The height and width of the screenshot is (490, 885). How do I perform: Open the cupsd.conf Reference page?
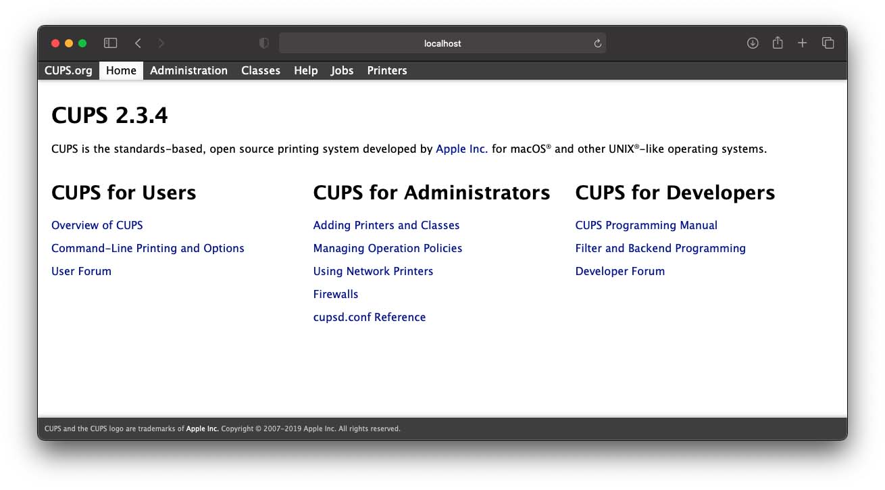click(x=370, y=317)
